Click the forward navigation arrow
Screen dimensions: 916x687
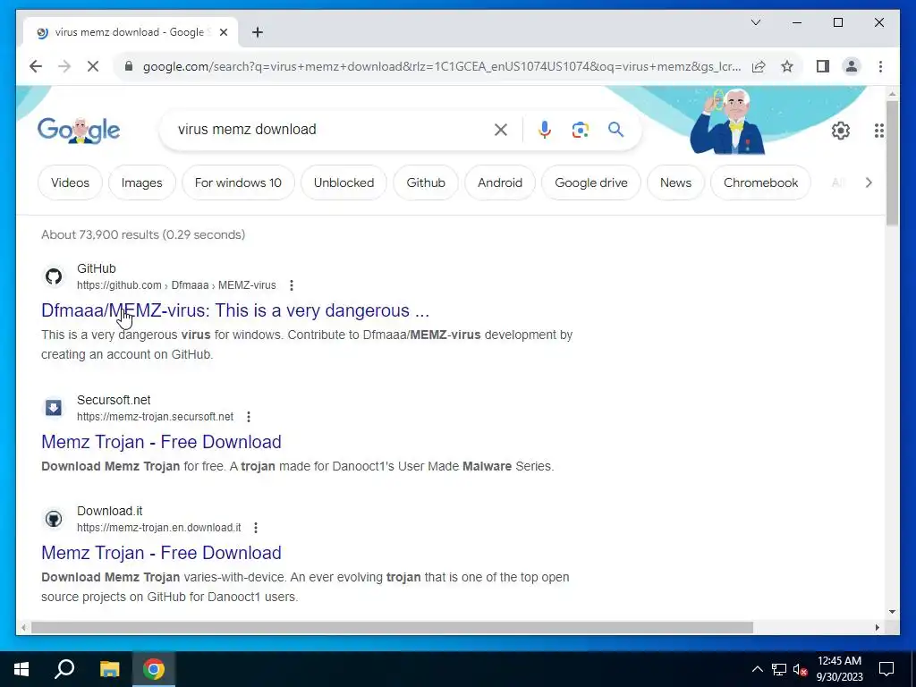pyautogui.click(x=64, y=66)
